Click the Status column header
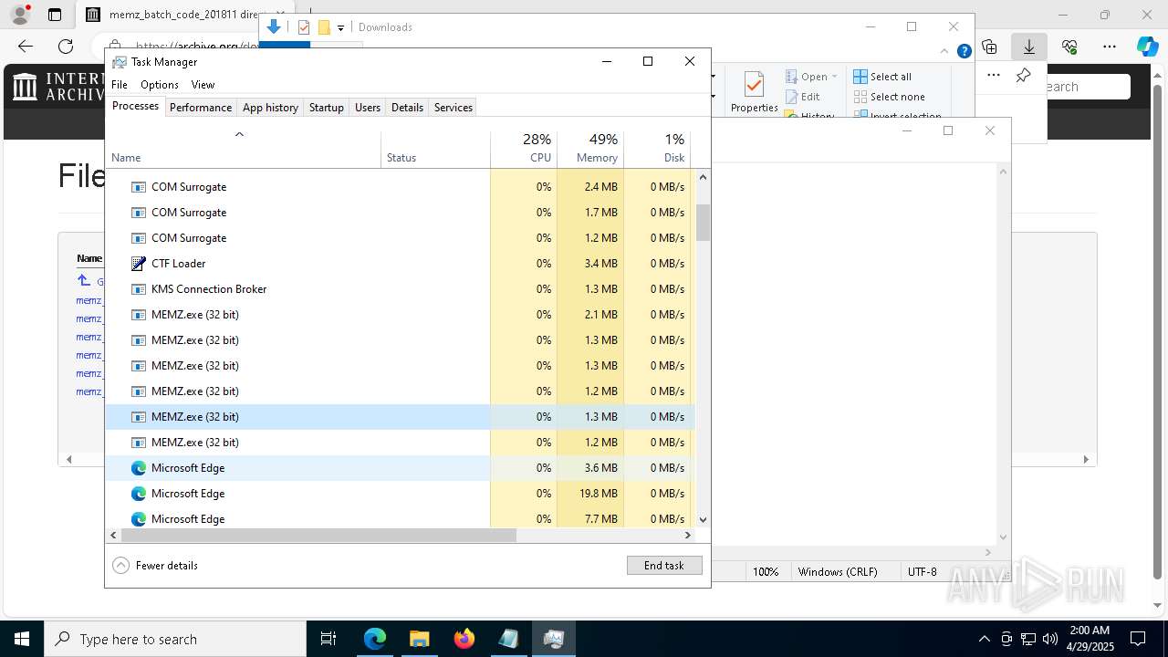This screenshot has height=657, width=1168. click(x=435, y=151)
